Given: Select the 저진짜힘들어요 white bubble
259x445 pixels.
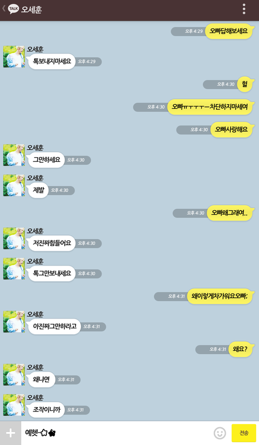Looking at the screenshot, I should pos(51,243).
